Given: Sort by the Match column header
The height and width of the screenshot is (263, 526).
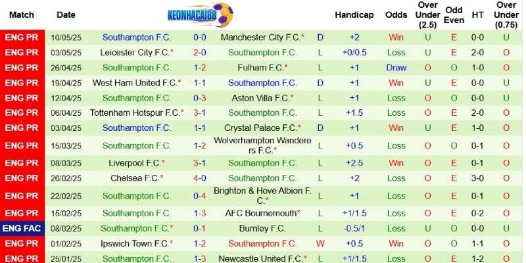Looking at the screenshot, I should (22, 14).
